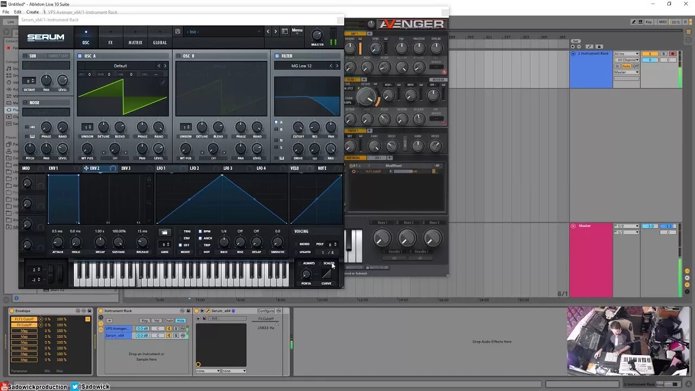
Task: Open the 'All Ins' input dropdown on Instrument Rack track
Action: coord(626,53)
